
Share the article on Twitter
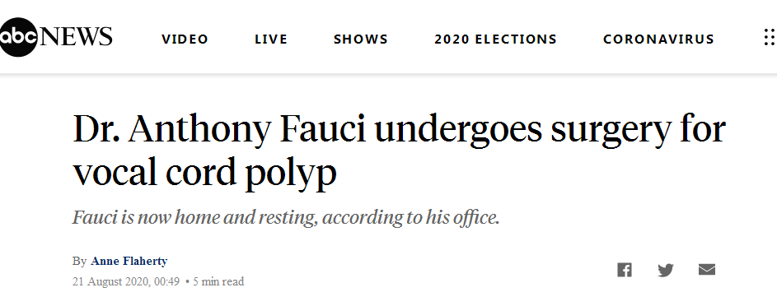(666, 270)
